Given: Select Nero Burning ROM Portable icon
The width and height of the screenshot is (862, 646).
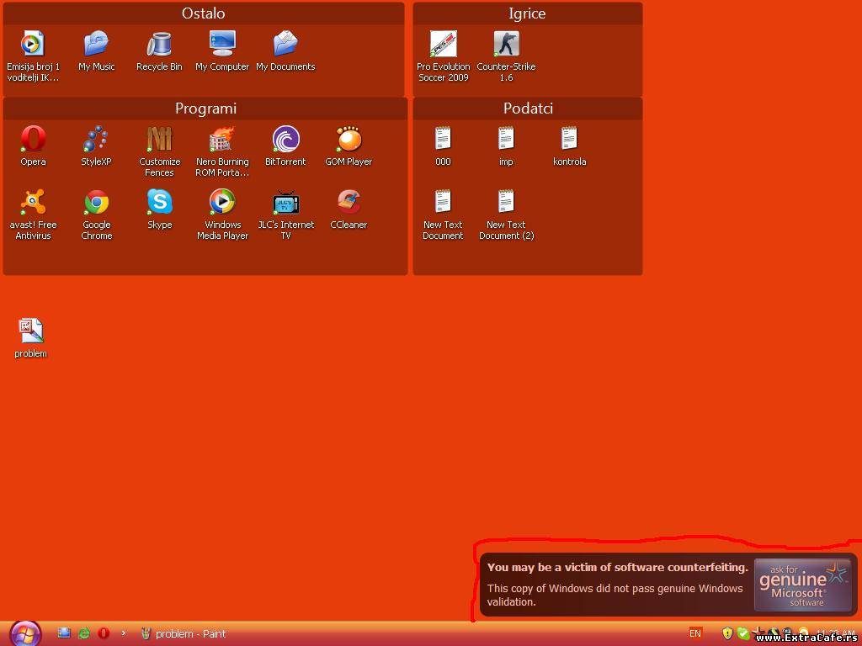Looking at the screenshot, I should [222, 151].
